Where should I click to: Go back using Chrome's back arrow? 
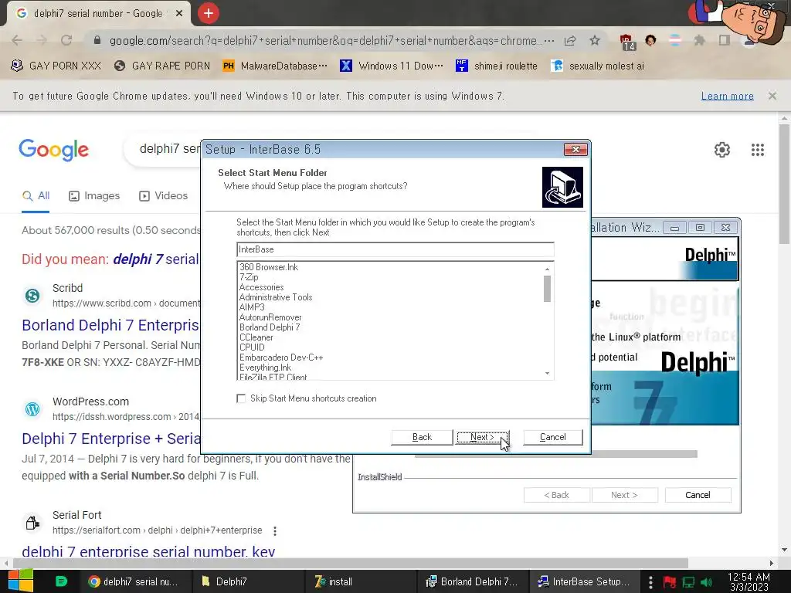click(x=17, y=40)
